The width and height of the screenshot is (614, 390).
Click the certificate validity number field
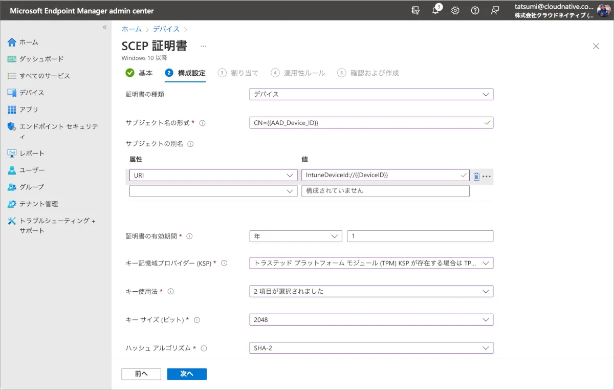pos(420,236)
